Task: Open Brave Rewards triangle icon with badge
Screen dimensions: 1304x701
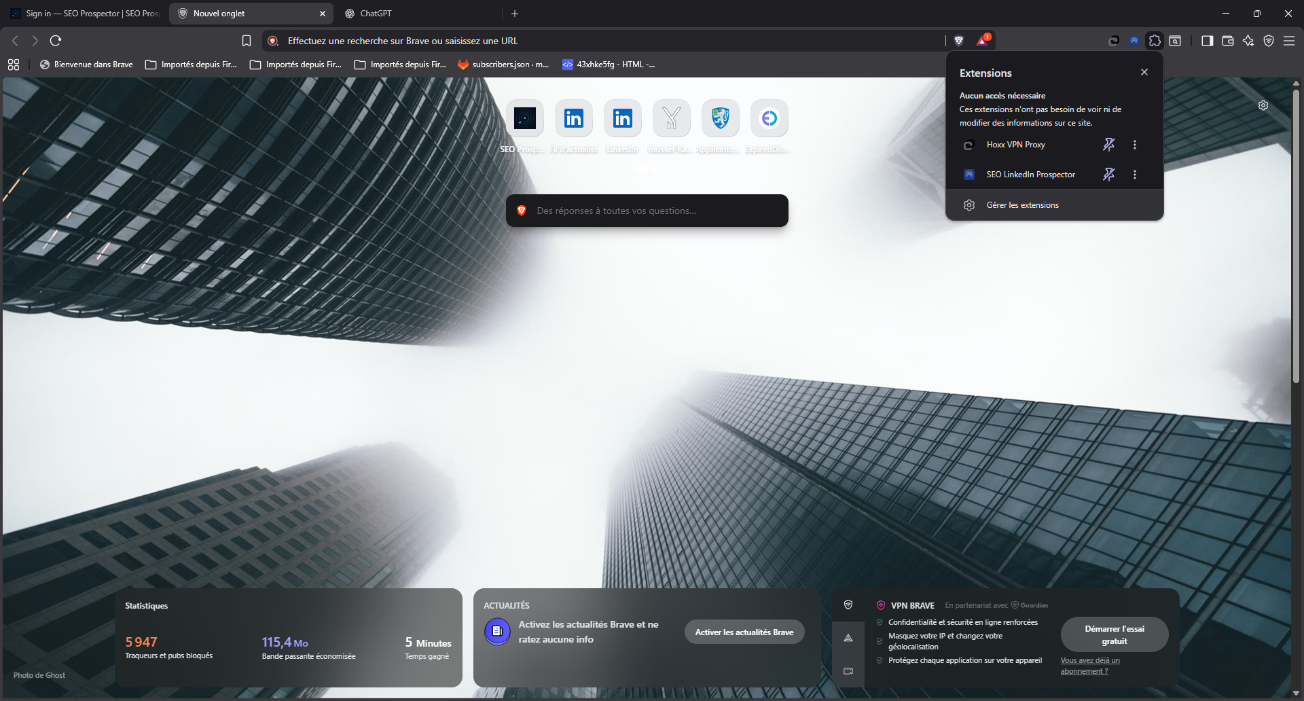Action: pyautogui.click(x=982, y=41)
